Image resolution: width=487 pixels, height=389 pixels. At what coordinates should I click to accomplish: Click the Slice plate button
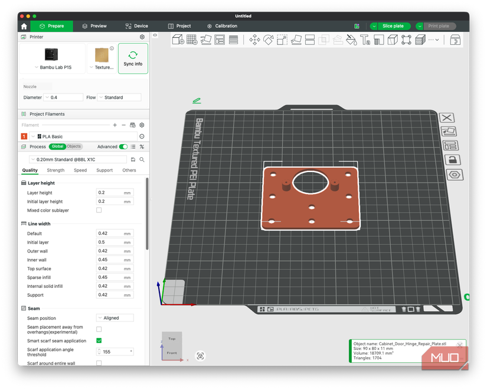[x=393, y=26]
